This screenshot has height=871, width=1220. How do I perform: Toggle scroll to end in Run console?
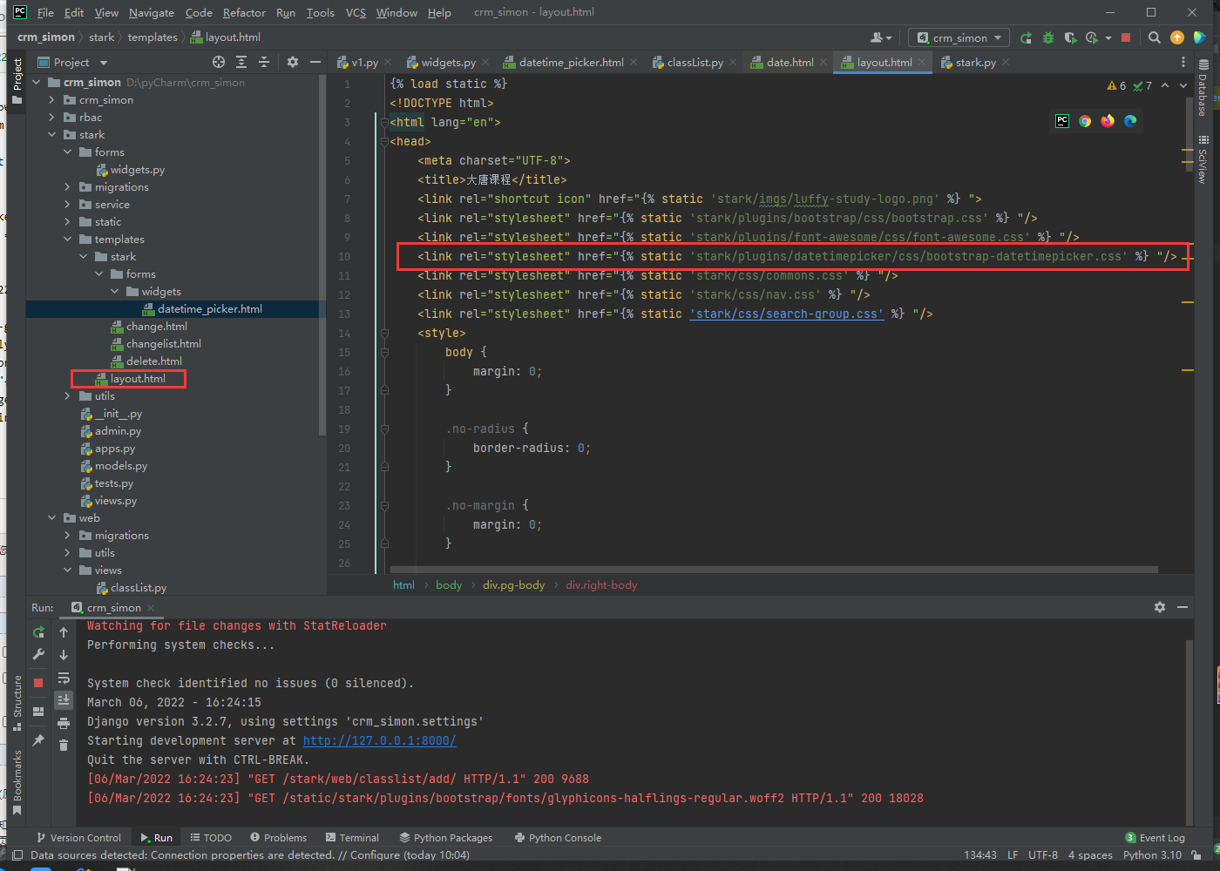coord(64,699)
